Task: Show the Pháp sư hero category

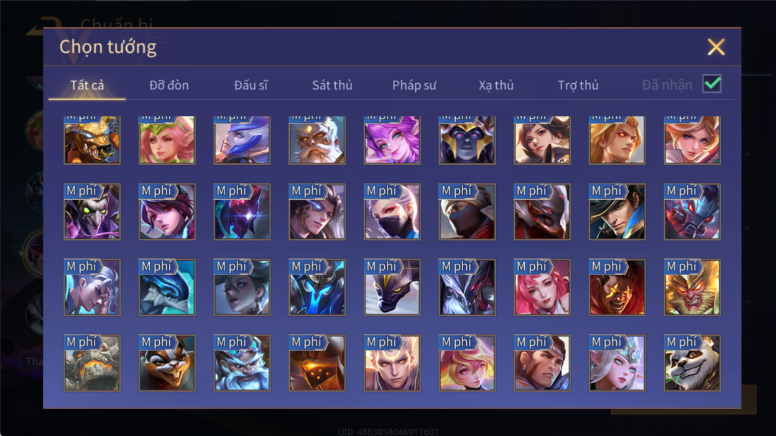Action: point(414,85)
